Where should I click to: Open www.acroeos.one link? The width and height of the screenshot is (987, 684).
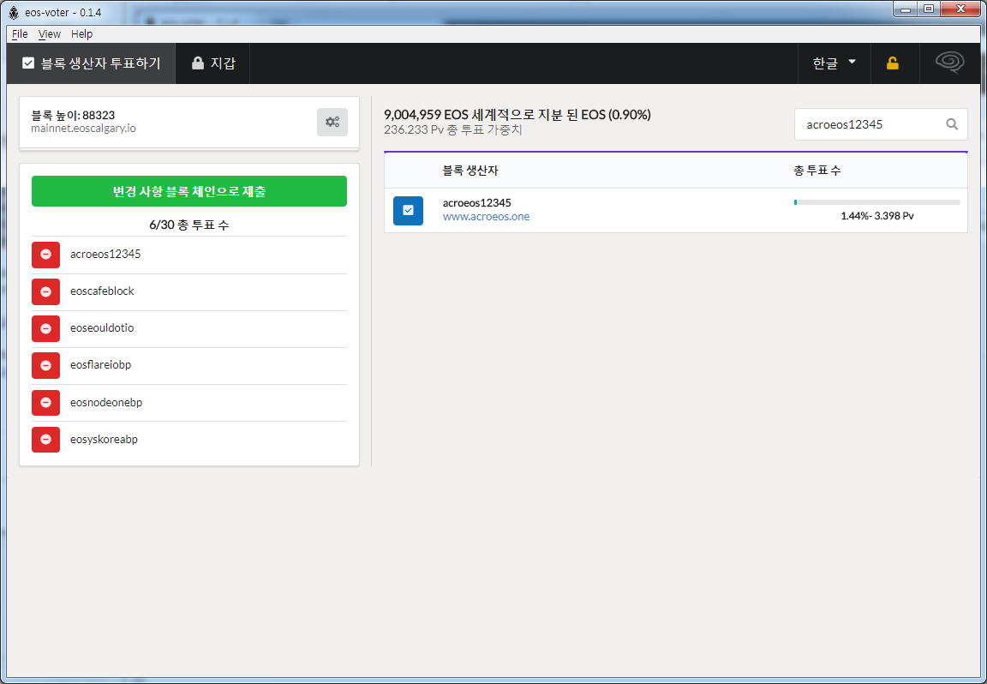[x=486, y=217]
